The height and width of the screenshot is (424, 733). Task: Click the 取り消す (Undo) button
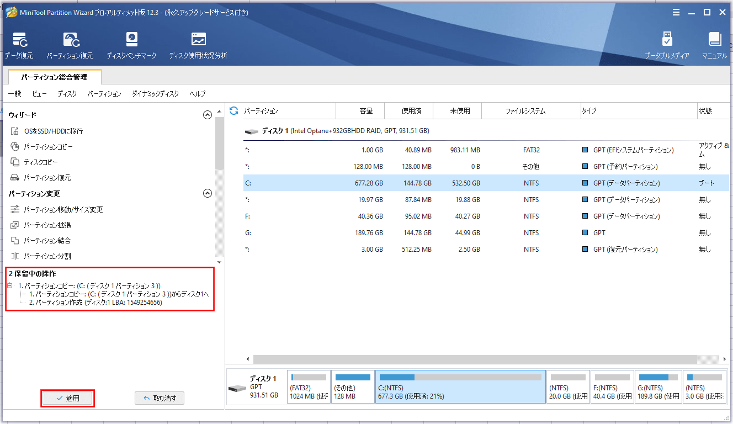click(160, 398)
